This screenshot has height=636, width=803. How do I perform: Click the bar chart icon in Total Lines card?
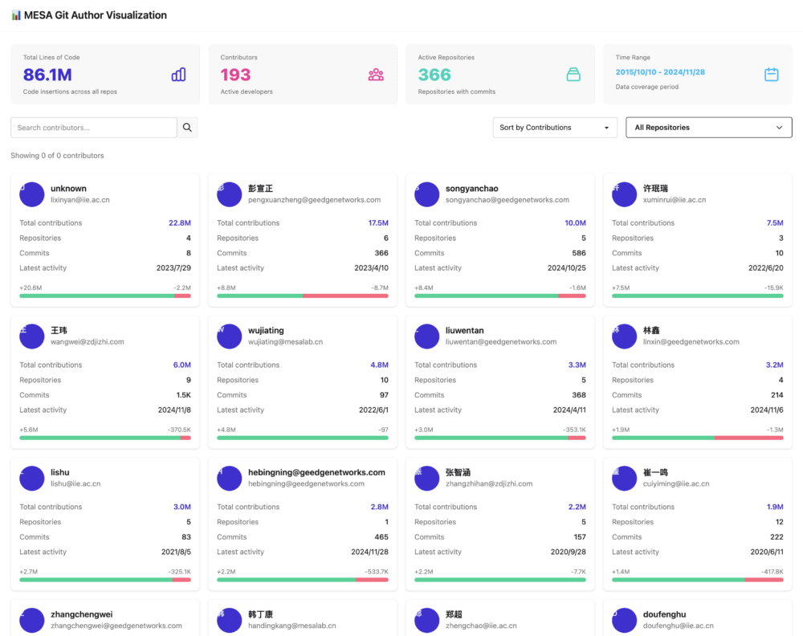178,75
